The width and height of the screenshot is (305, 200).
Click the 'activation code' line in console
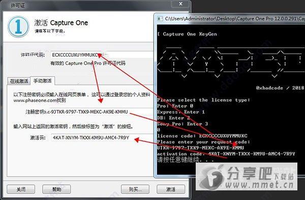(226, 154)
